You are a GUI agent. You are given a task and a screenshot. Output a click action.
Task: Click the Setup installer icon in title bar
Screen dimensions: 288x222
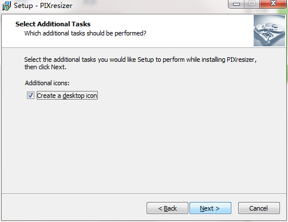(6, 6)
